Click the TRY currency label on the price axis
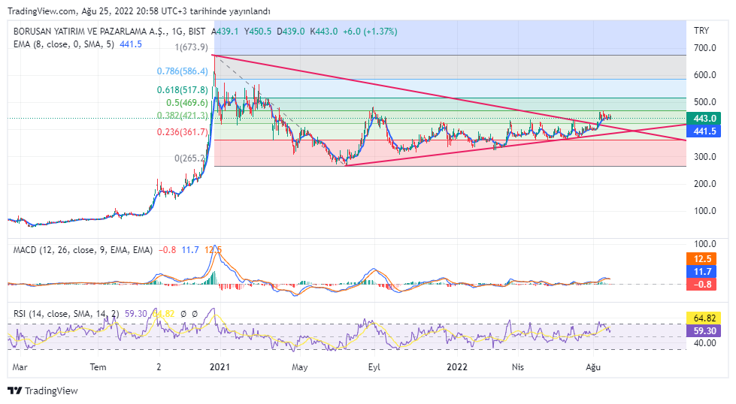This screenshot has width=736, height=404. (x=701, y=31)
